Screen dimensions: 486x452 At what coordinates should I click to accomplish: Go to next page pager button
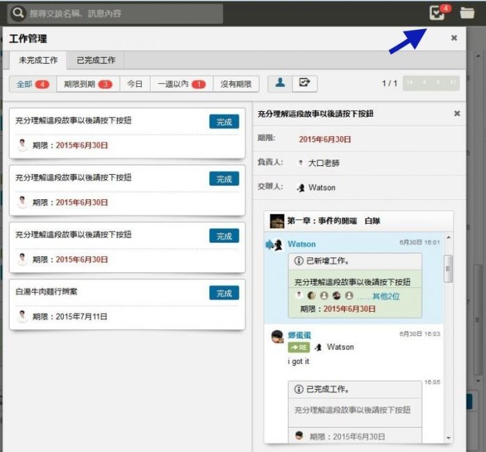point(438,83)
